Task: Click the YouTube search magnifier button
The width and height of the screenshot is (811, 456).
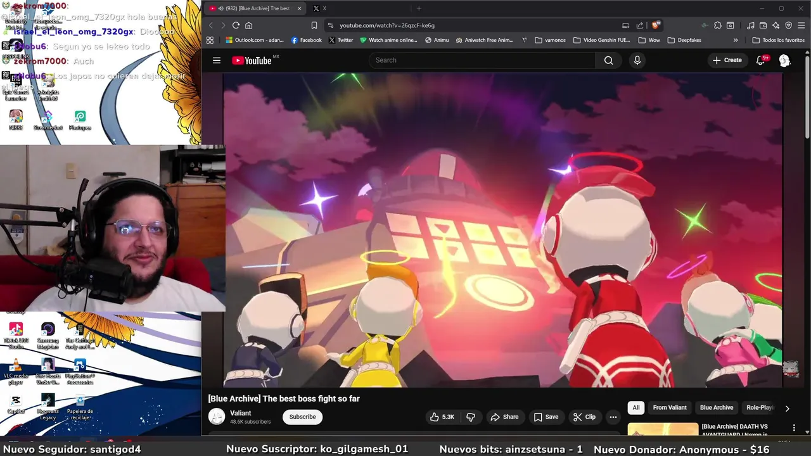Action: click(608, 60)
